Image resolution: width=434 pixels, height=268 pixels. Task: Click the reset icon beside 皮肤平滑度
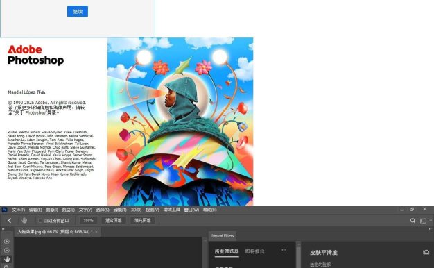426,252
